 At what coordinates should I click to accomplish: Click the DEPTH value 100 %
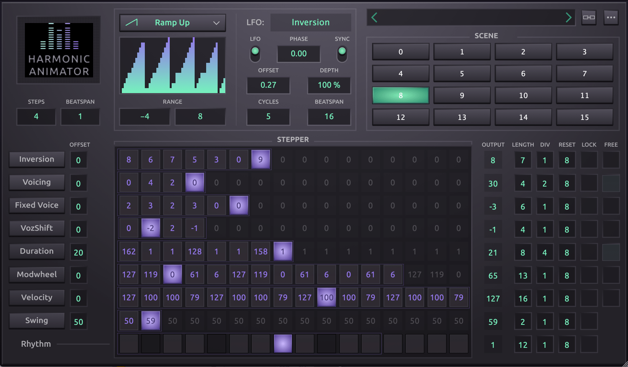pyautogui.click(x=329, y=85)
